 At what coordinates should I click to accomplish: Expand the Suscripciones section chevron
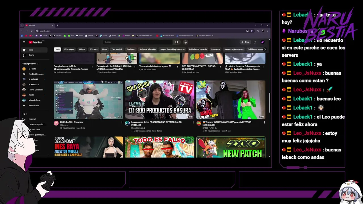pyautogui.click(x=37, y=64)
